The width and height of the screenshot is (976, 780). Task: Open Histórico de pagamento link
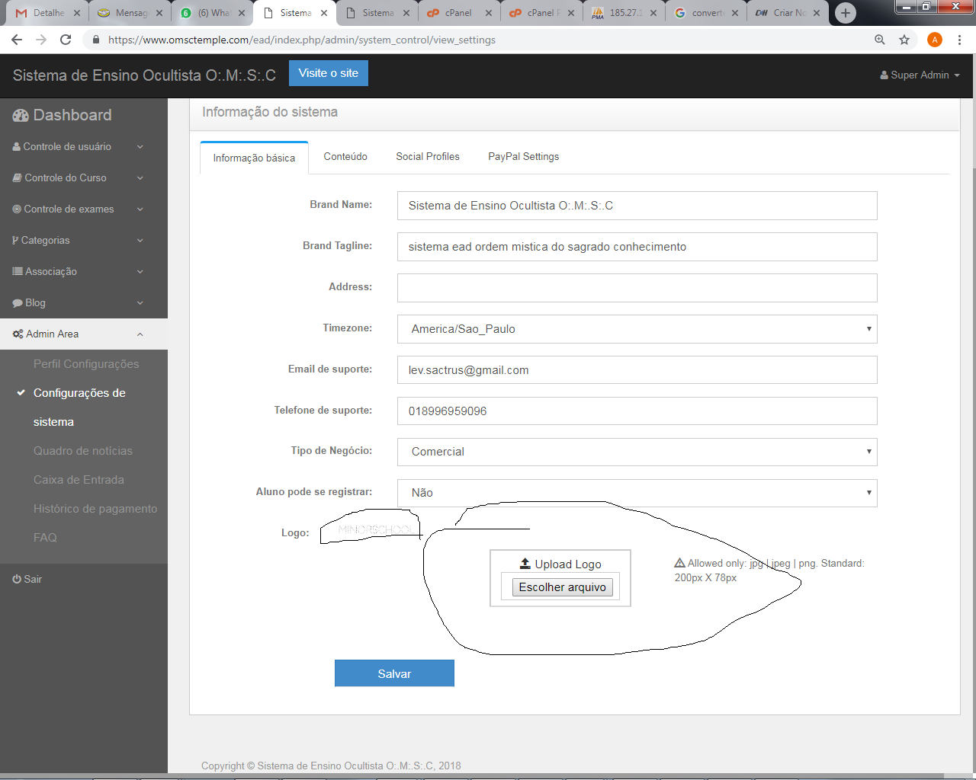[95, 509]
